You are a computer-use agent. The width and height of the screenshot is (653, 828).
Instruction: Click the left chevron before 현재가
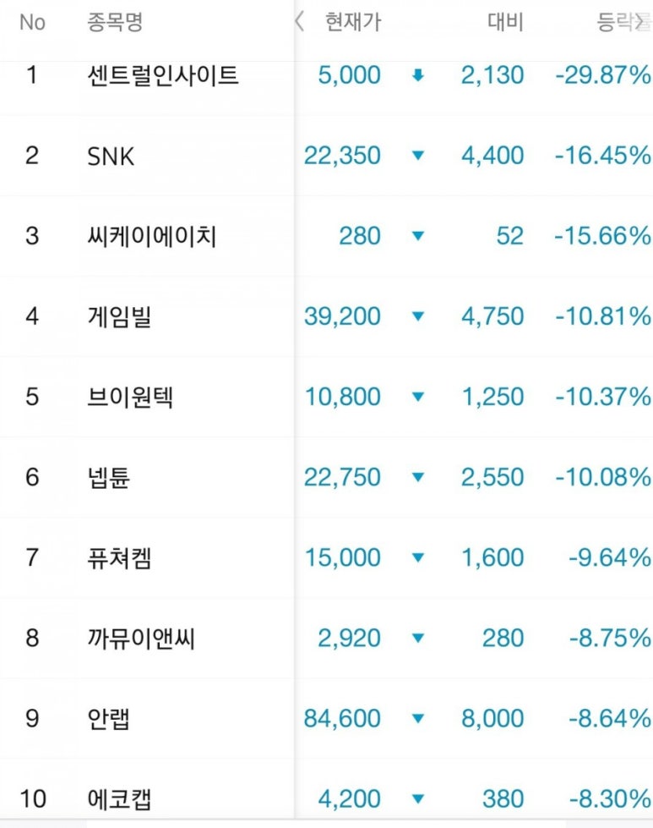point(299,22)
